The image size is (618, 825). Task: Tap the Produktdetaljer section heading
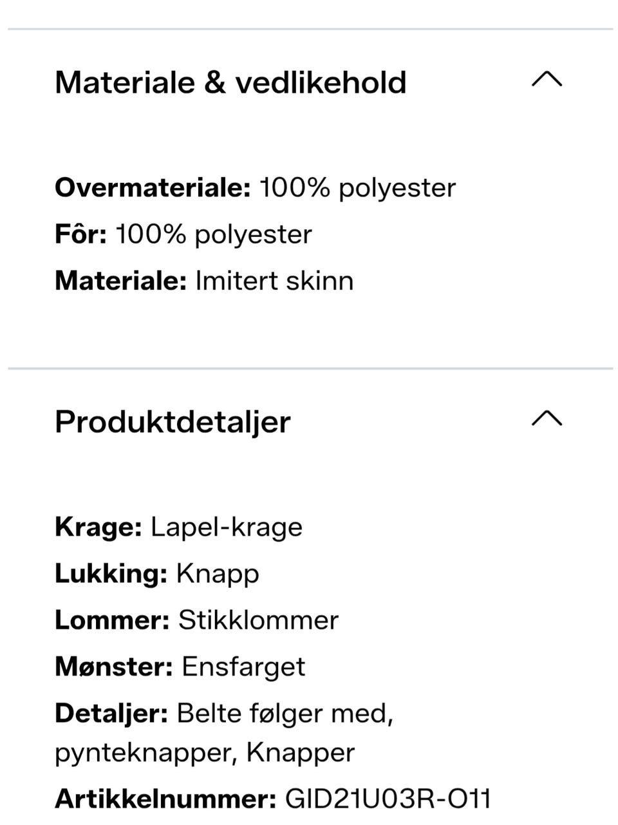tap(173, 422)
